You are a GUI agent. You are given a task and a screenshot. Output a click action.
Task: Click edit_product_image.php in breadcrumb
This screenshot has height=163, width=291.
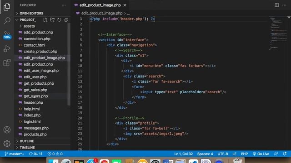click(102, 13)
